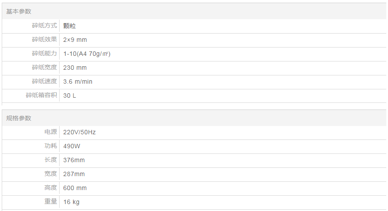Click the 碎纸箱容积 row label
The width and height of the screenshot is (388, 211).
coord(41,95)
